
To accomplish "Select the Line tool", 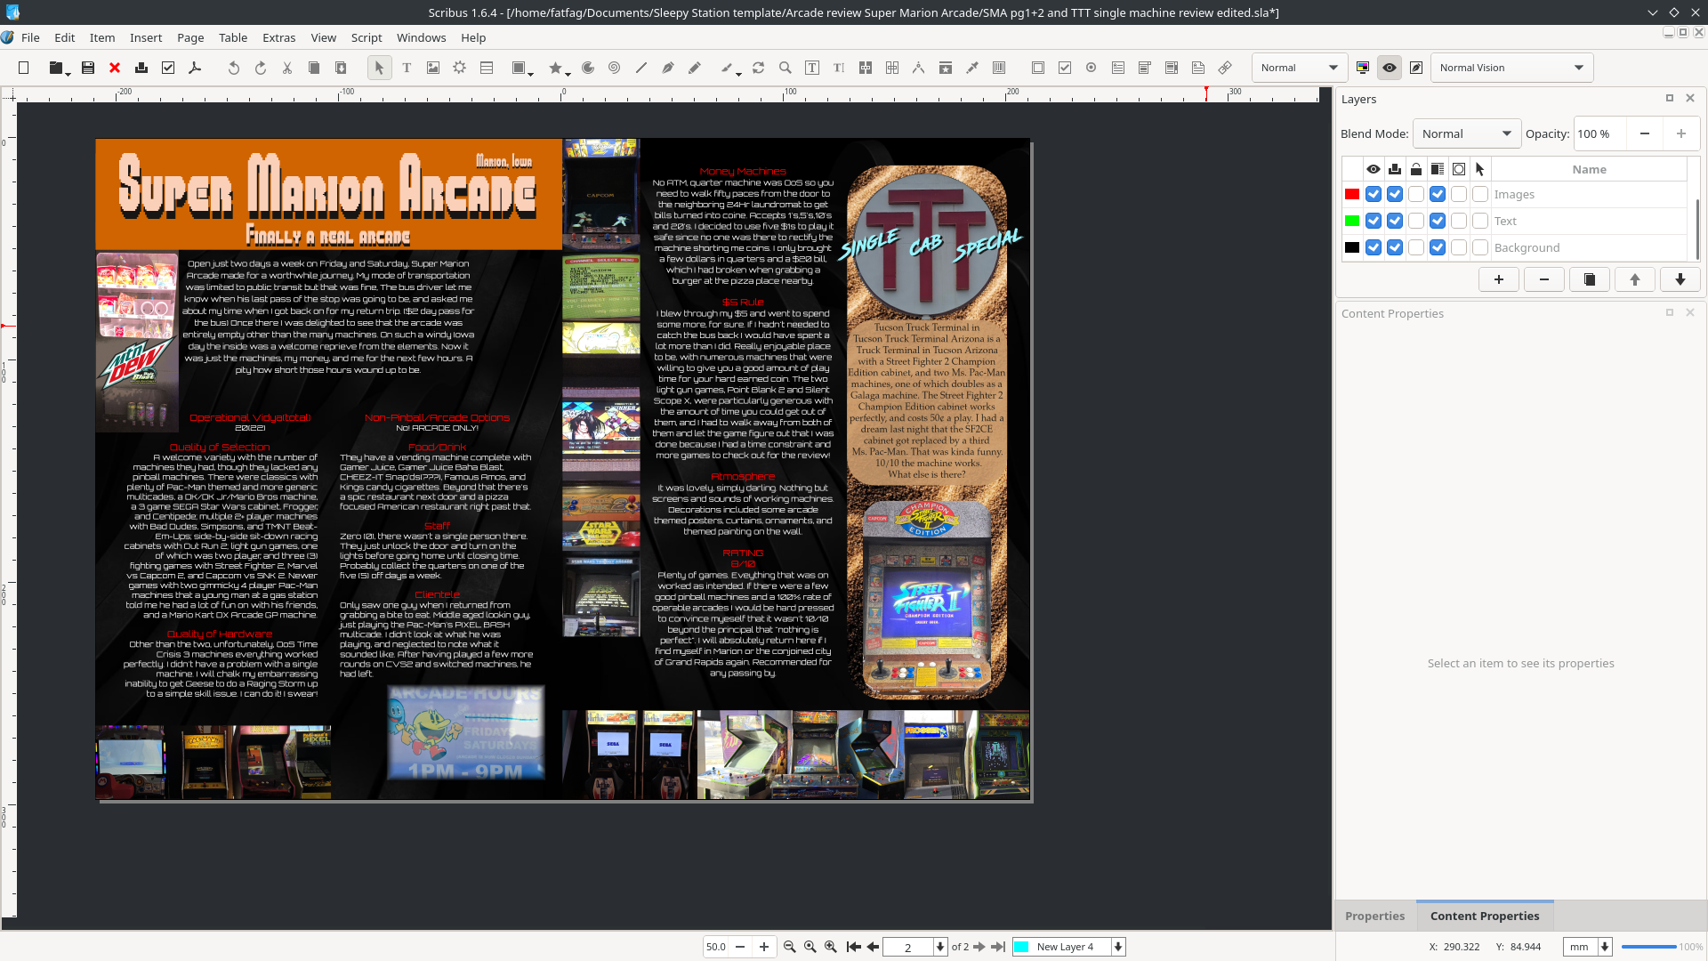I will pyautogui.click(x=641, y=68).
